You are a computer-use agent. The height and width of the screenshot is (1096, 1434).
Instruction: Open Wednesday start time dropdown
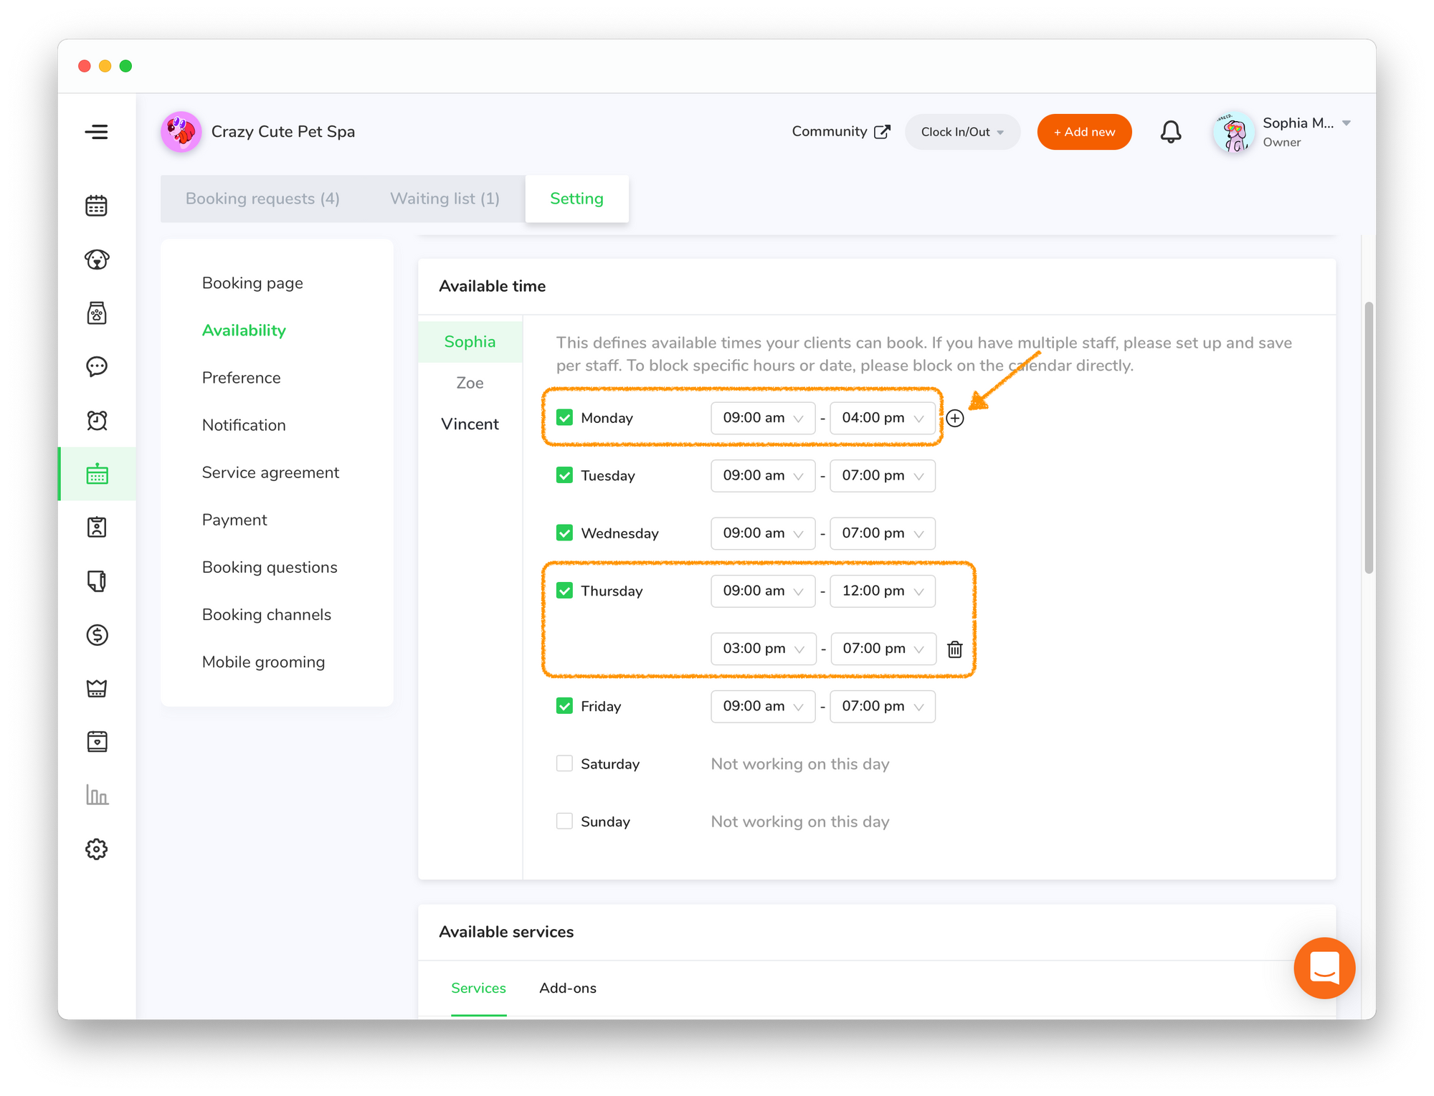click(763, 533)
